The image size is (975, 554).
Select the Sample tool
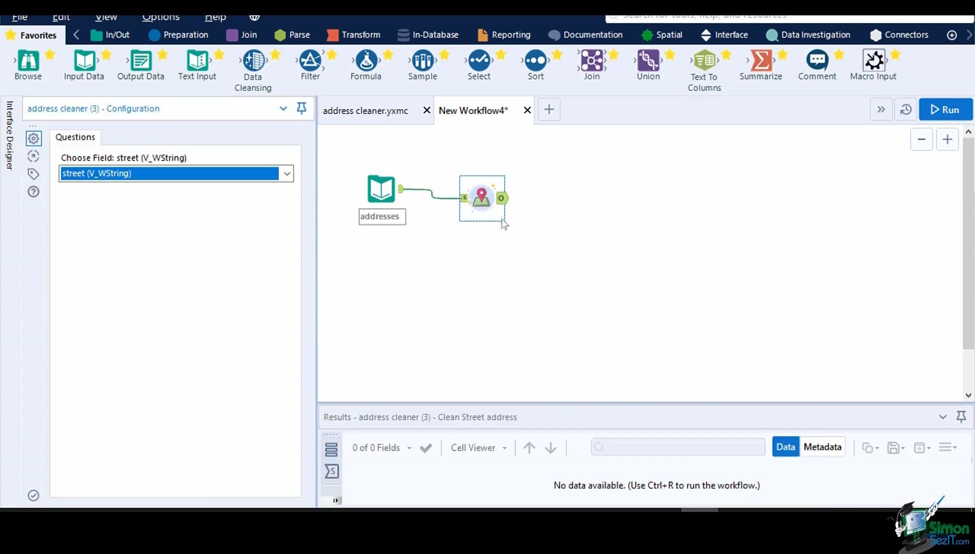tap(422, 65)
